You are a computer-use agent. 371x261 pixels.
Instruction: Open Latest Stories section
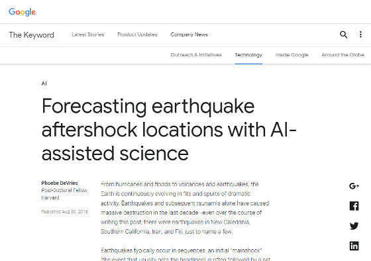[88, 34]
